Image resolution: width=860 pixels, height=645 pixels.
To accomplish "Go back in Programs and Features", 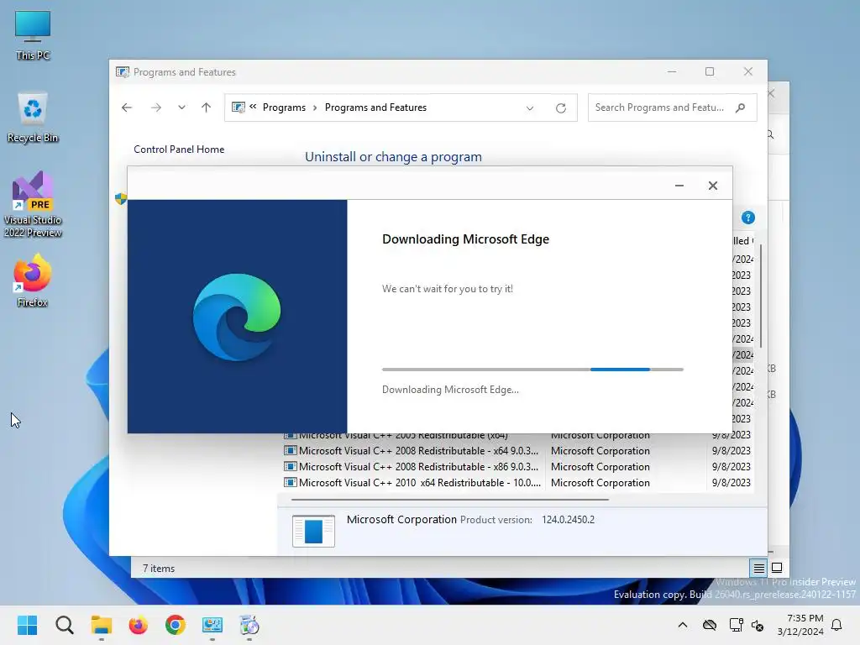I will (127, 107).
